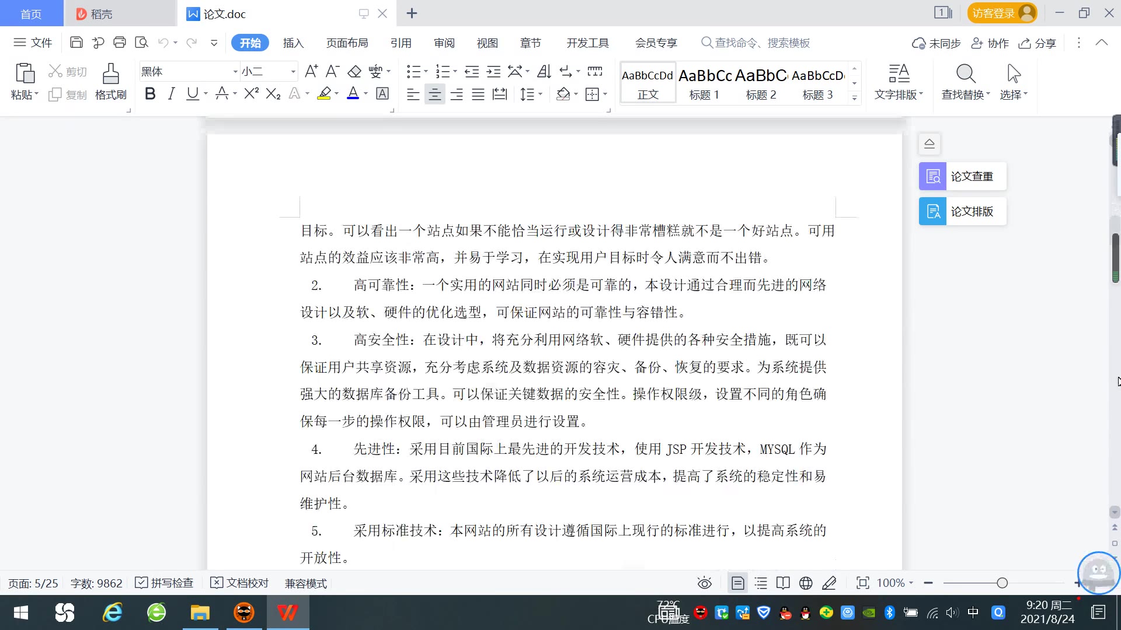Click the full screen fit icon

coord(862,583)
